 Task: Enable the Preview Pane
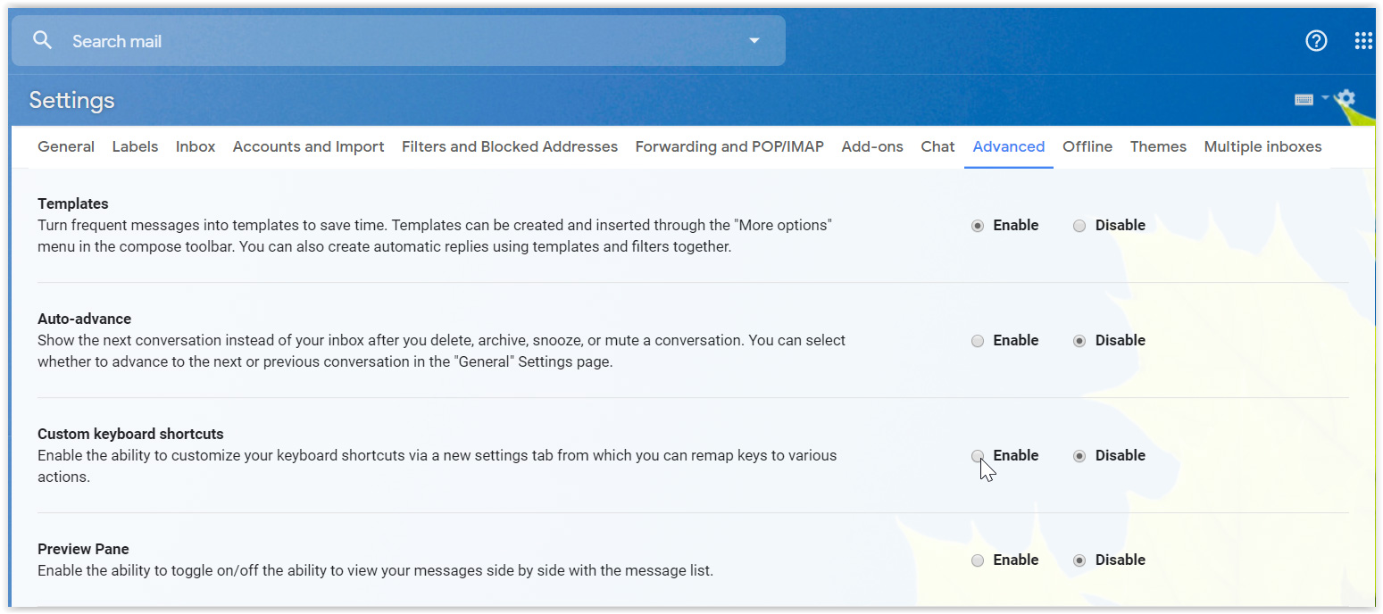coord(978,560)
